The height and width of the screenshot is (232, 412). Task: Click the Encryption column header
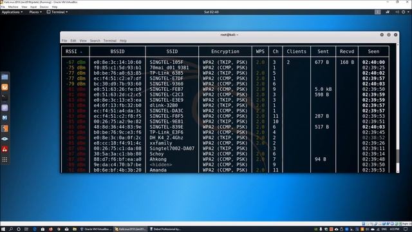pyautogui.click(x=225, y=52)
